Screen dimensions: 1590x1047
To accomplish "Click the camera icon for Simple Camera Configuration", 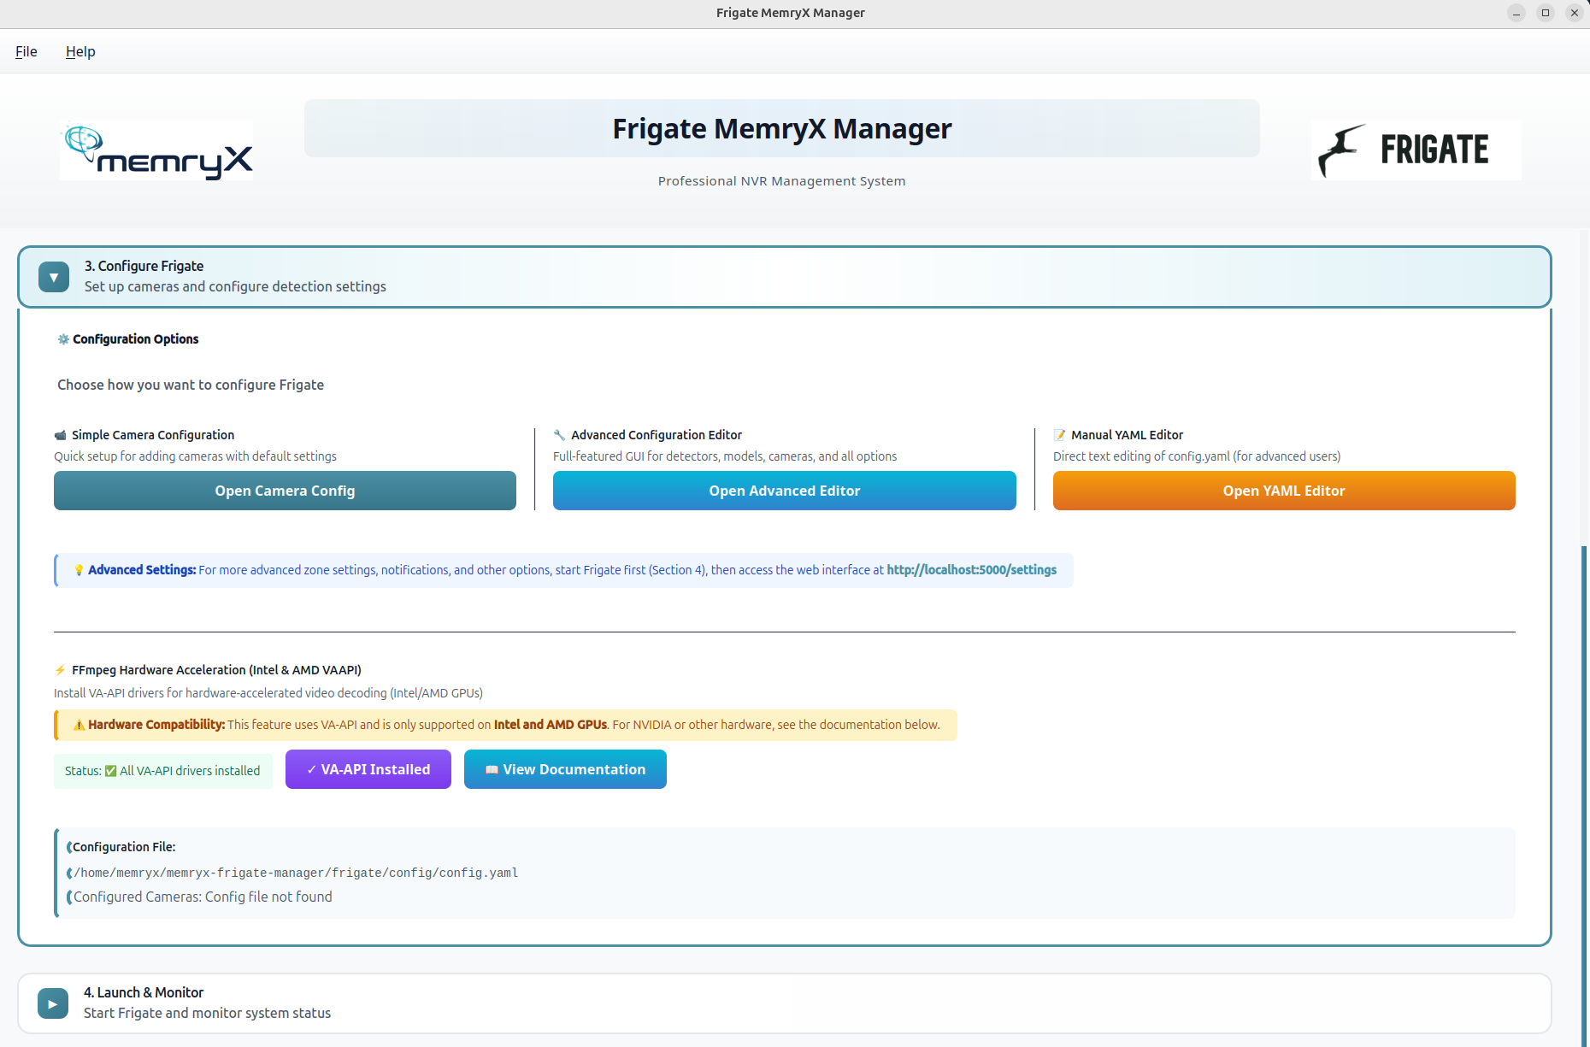I will pyautogui.click(x=60, y=435).
